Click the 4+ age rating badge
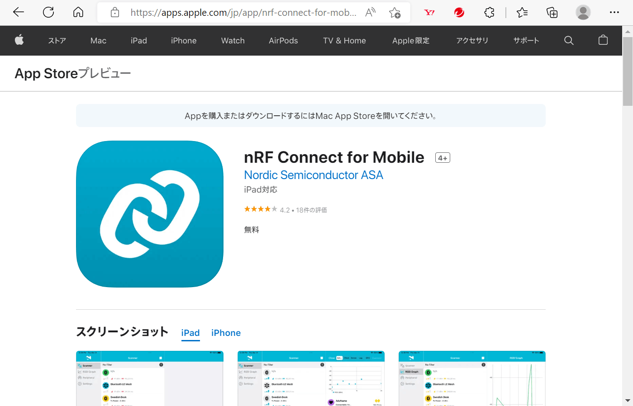The width and height of the screenshot is (633, 406). click(443, 158)
